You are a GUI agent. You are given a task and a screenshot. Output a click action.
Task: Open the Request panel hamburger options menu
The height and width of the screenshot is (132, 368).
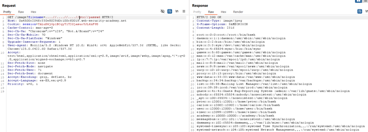pyautogui.click(x=184, y=11)
